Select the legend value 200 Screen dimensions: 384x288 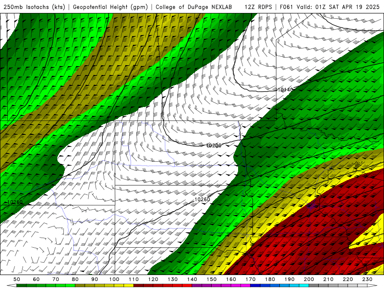[309, 279]
